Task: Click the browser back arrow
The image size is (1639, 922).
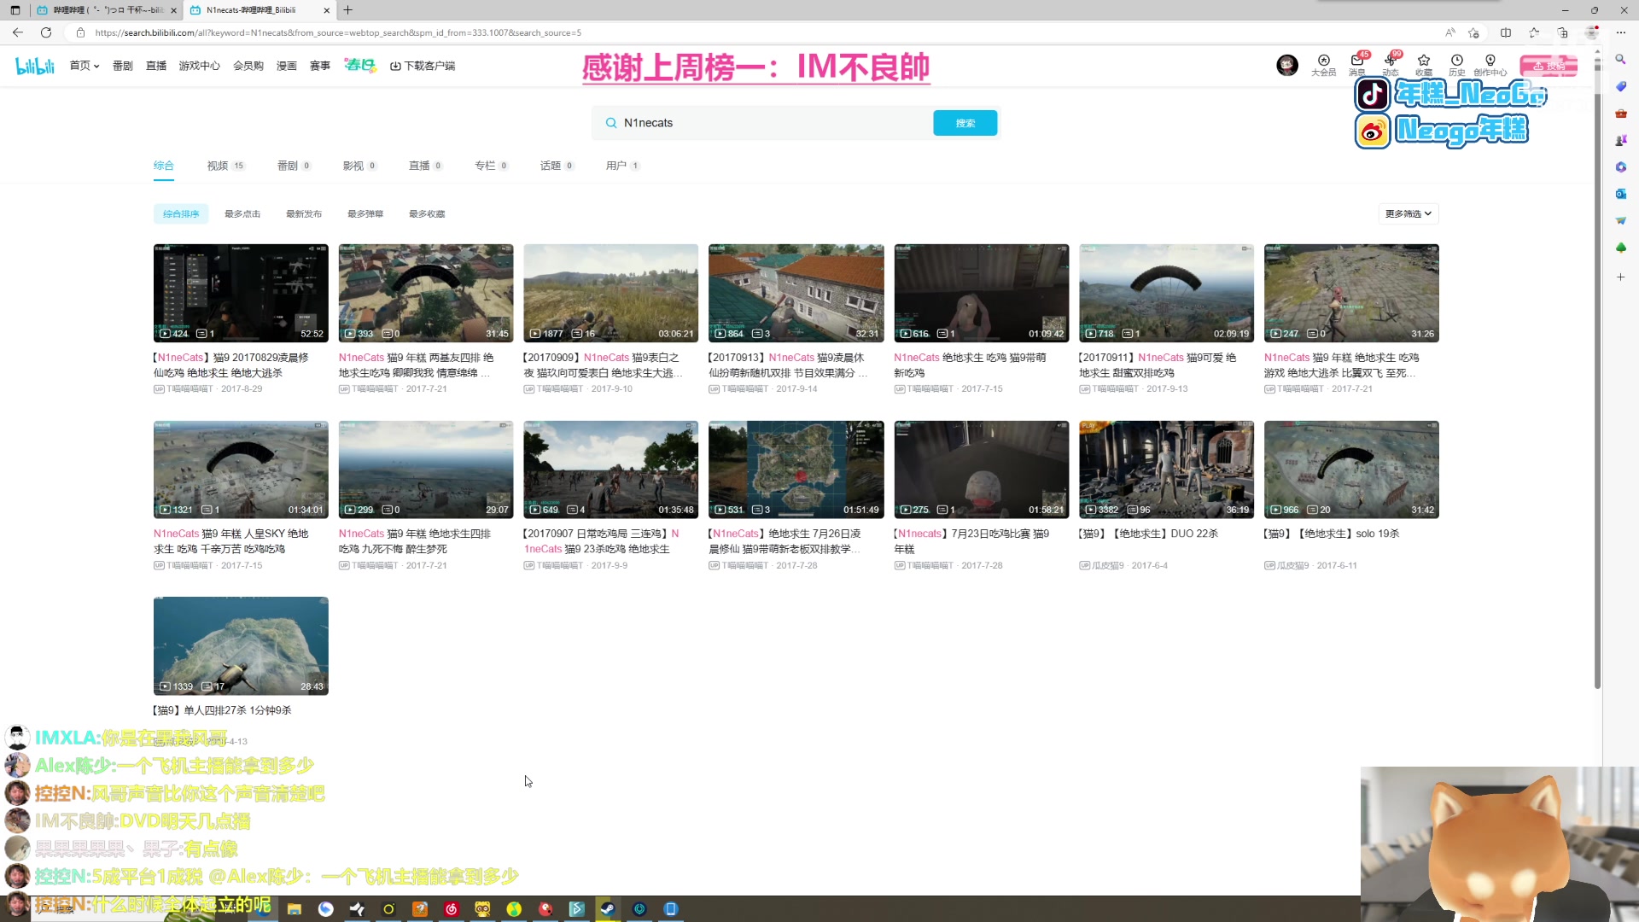Action: click(x=18, y=32)
